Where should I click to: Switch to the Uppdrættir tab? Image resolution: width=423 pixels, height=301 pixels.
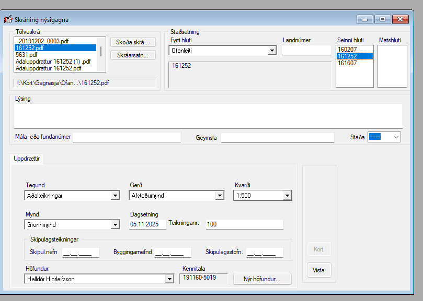point(27,159)
